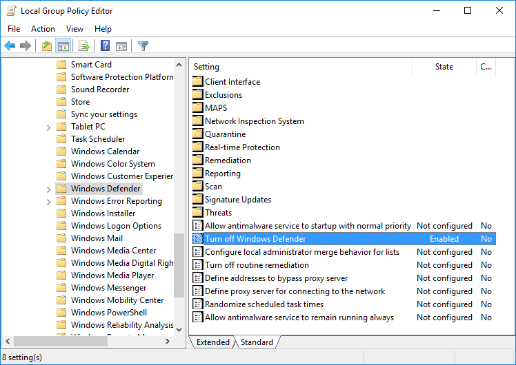Click the Windows Defender tree folder icon
This screenshot has width=516, height=365.
click(x=61, y=189)
